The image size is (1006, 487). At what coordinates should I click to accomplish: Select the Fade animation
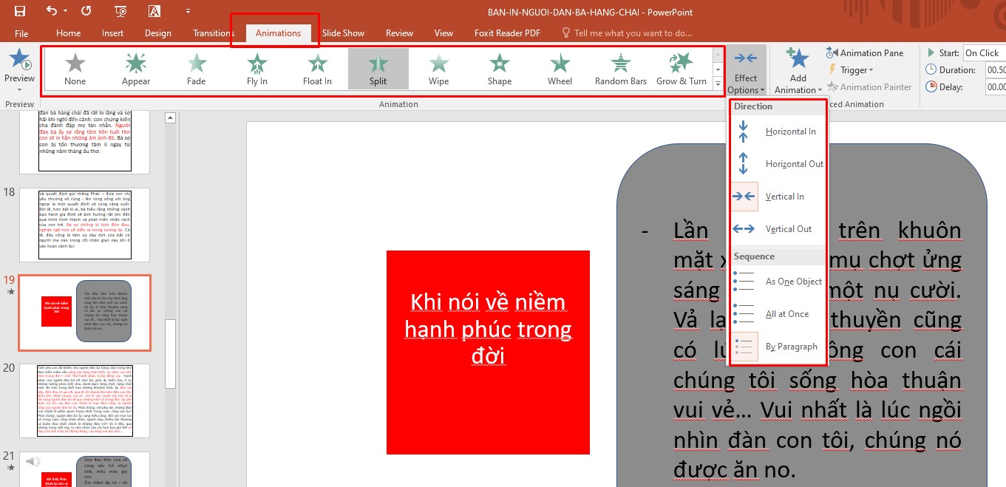click(x=196, y=68)
